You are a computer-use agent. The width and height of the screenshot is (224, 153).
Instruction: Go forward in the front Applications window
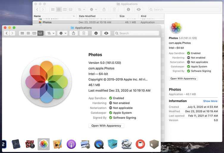tap(12, 33)
